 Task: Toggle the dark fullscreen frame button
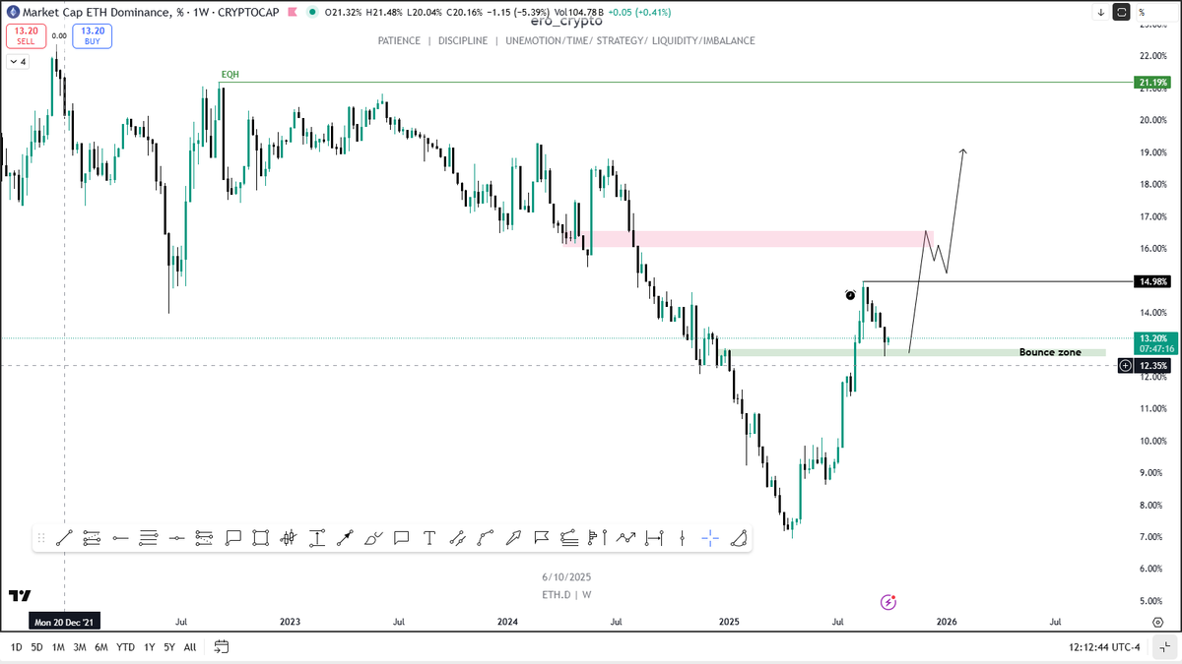coord(1121,12)
